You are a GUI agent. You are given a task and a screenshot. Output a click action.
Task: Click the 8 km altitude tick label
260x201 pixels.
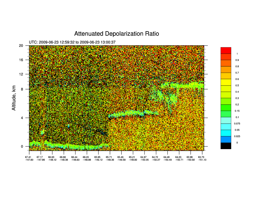[22, 89]
